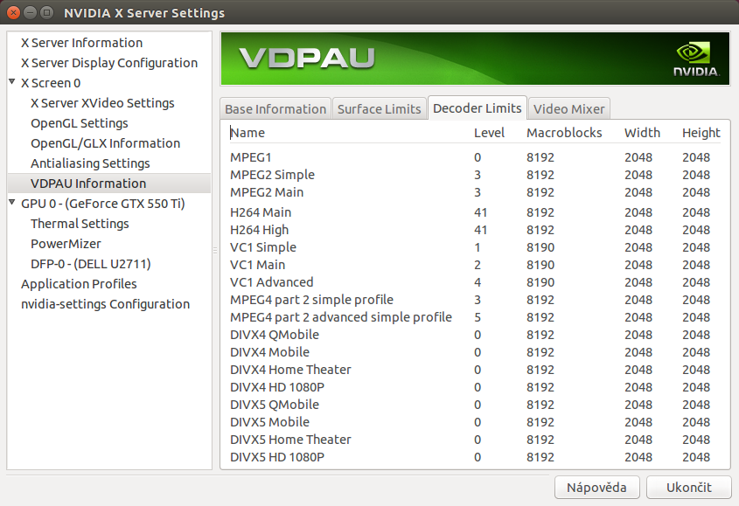Image resolution: width=739 pixels, height=506 pixels.
Task: Click the H264 Main level value 41
Action: click(480, 212)
